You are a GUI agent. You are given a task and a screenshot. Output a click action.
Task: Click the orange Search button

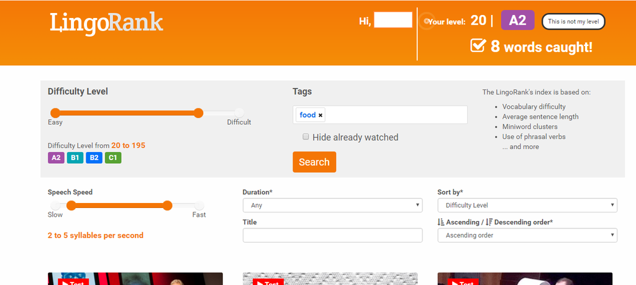(x=314, y=162)
